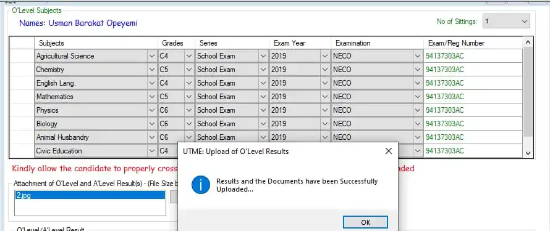This screenshot has width=550, height=231.
Task: Click the Agricultural Science exam number cell
Action: 473,56
